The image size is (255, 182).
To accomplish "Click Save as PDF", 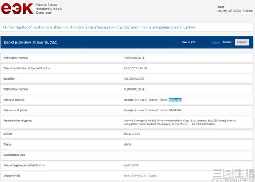I will 189,42.
